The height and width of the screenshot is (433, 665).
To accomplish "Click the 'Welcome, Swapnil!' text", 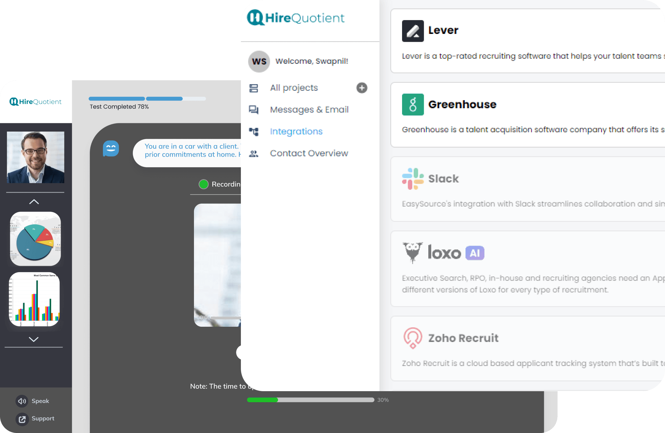I will click(x=312, y=61).
